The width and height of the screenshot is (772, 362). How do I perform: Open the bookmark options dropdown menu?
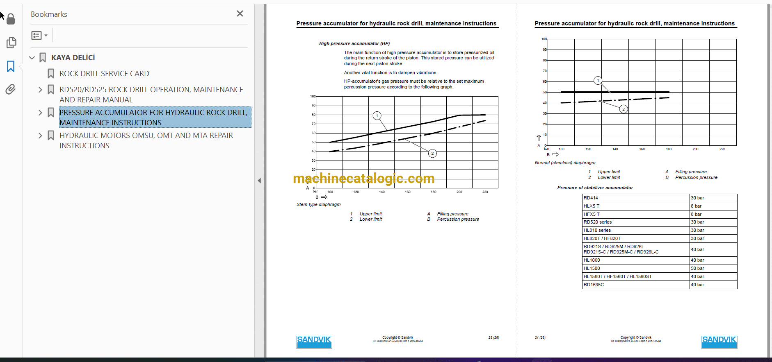pyautogui.click(x=39, y=36)
